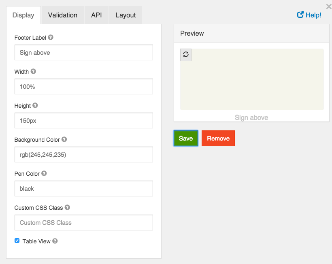Remove the component with red button
The height and width of the screenshot is (264, 332).
(x=218, y=138)
